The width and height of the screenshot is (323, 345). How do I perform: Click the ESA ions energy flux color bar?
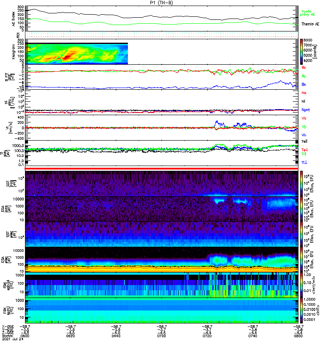pos(301,209)
